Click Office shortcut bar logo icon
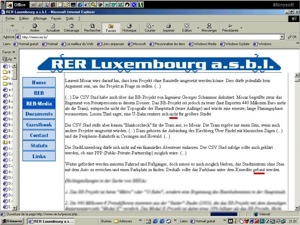Screen dimensions: 300x225 [9, 4]
